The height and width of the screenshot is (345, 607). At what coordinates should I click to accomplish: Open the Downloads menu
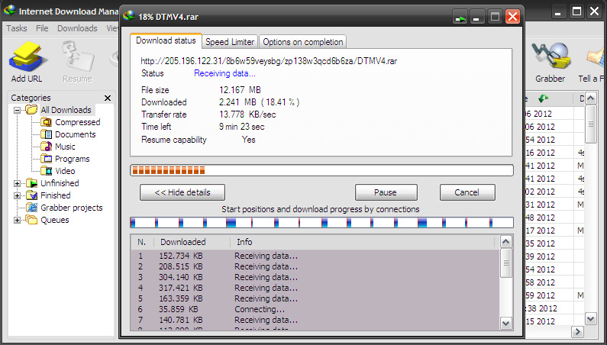tap(77, 28)
